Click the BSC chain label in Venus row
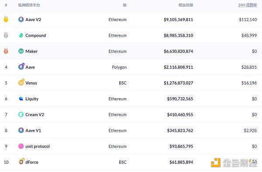The width and height of the screenshot is (262, 172). [123, 83]
